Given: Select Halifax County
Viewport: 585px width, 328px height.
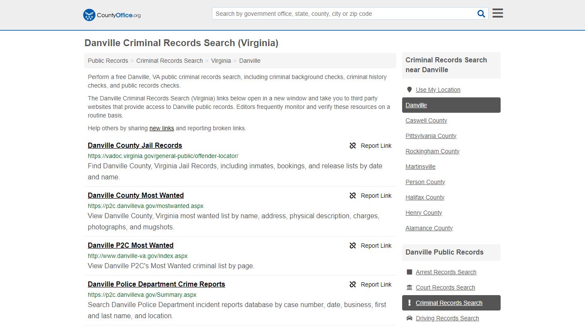Looking at the screenshot, I should (x=425, y=197).
